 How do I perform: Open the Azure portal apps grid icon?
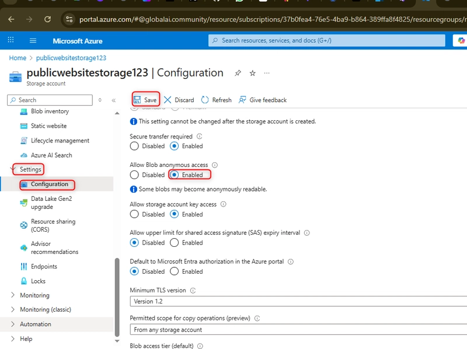point(11,40)
